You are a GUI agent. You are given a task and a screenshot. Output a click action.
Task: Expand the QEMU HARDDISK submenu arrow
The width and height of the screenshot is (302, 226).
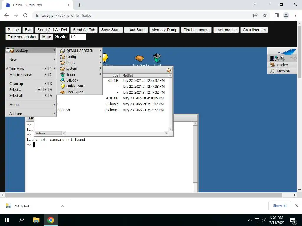click(x=100, y=51)
